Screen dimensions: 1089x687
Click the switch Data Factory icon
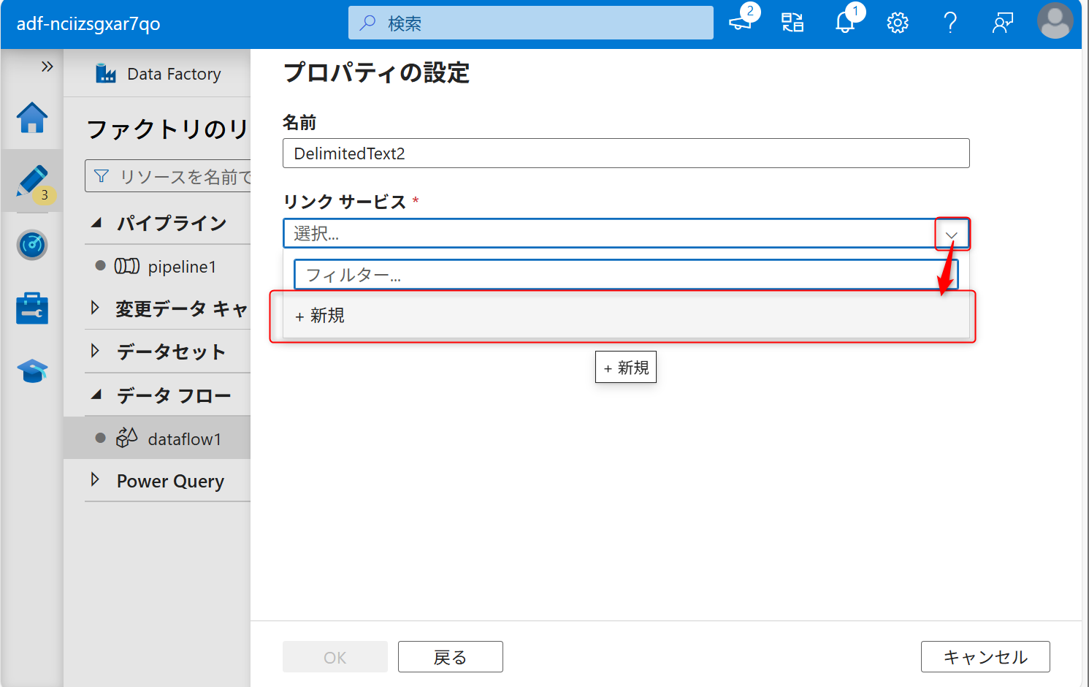pos(792,23)
